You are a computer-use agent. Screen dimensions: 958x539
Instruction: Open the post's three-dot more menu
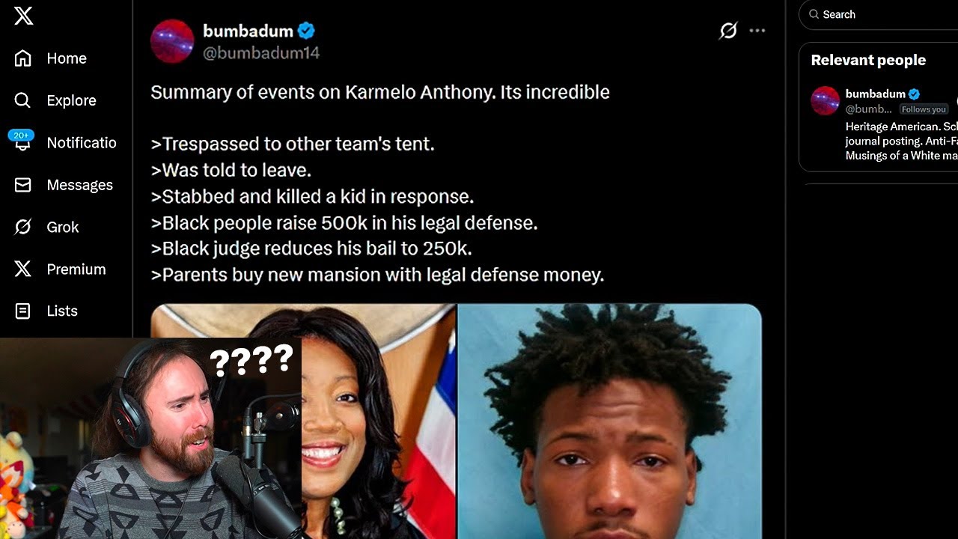pyautogui.click(x=757, y=31)
